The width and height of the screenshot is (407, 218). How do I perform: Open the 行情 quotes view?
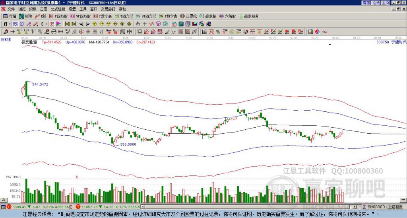pyautogui.click(x=10, y=16)
